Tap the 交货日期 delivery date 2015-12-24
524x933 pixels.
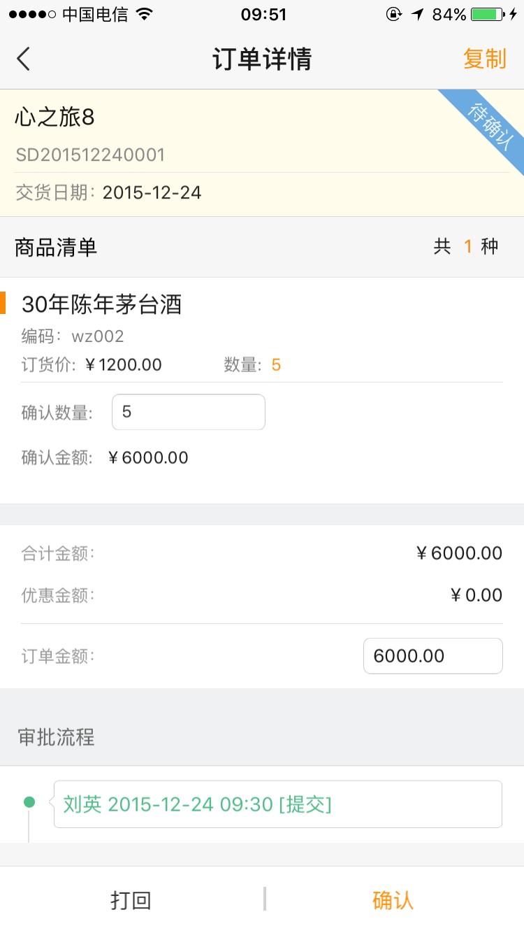(x=152, y=193)
